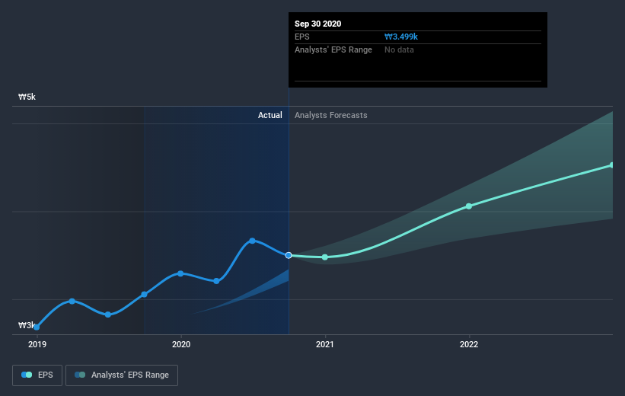The width and height of the screenshot is (625, 396).
Task: Select the highlighted Sep 30 2020 data point
Action: coord(289,255)
